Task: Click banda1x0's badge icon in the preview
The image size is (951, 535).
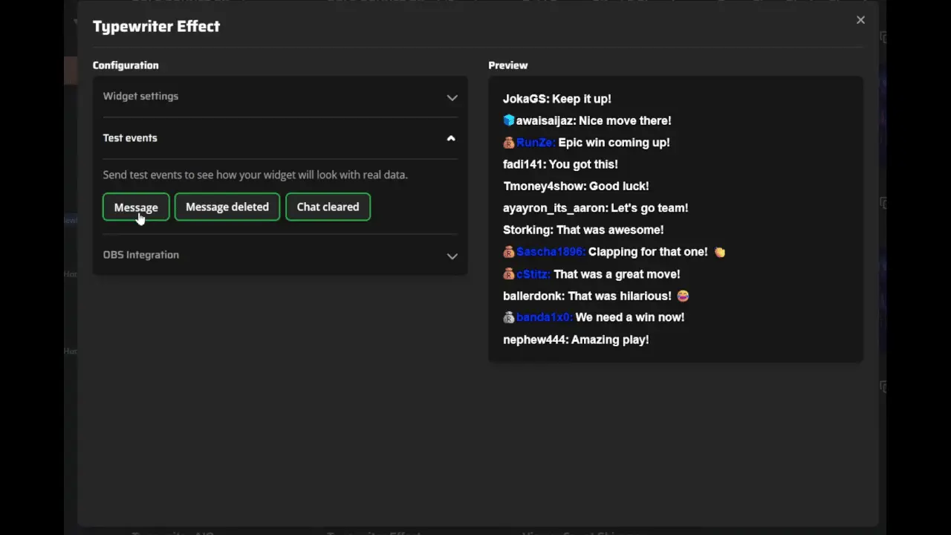Action: tap(508, 317)
